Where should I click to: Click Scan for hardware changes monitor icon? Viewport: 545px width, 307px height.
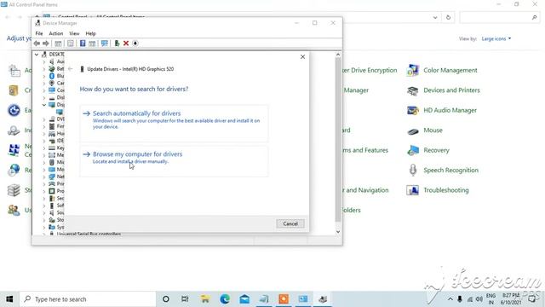pos(104,43)
